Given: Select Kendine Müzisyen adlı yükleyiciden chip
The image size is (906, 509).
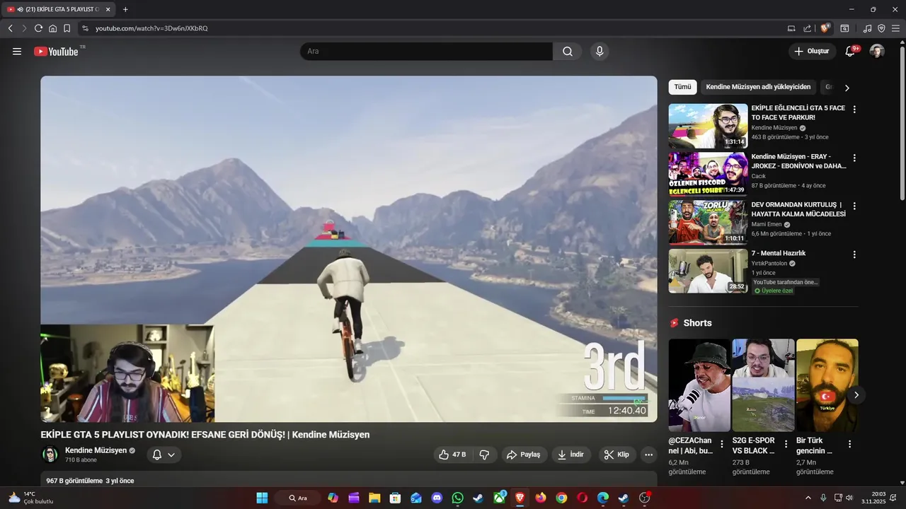Looking at the screenshot, I should click(758, 87).
